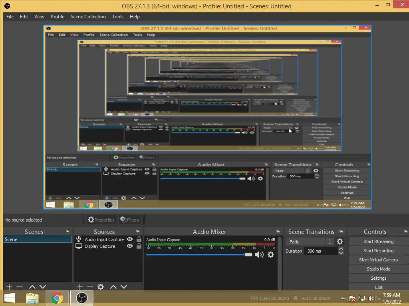Move scene up in Scenes list
Viewport: 409px width, 306px height.
coord(32,287)
